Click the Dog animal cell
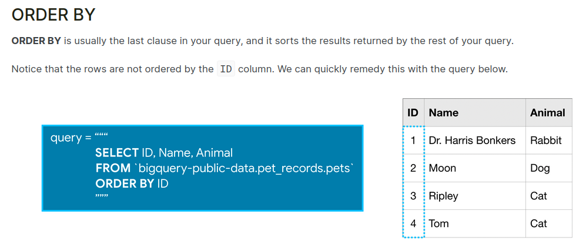 coord(540,168)
